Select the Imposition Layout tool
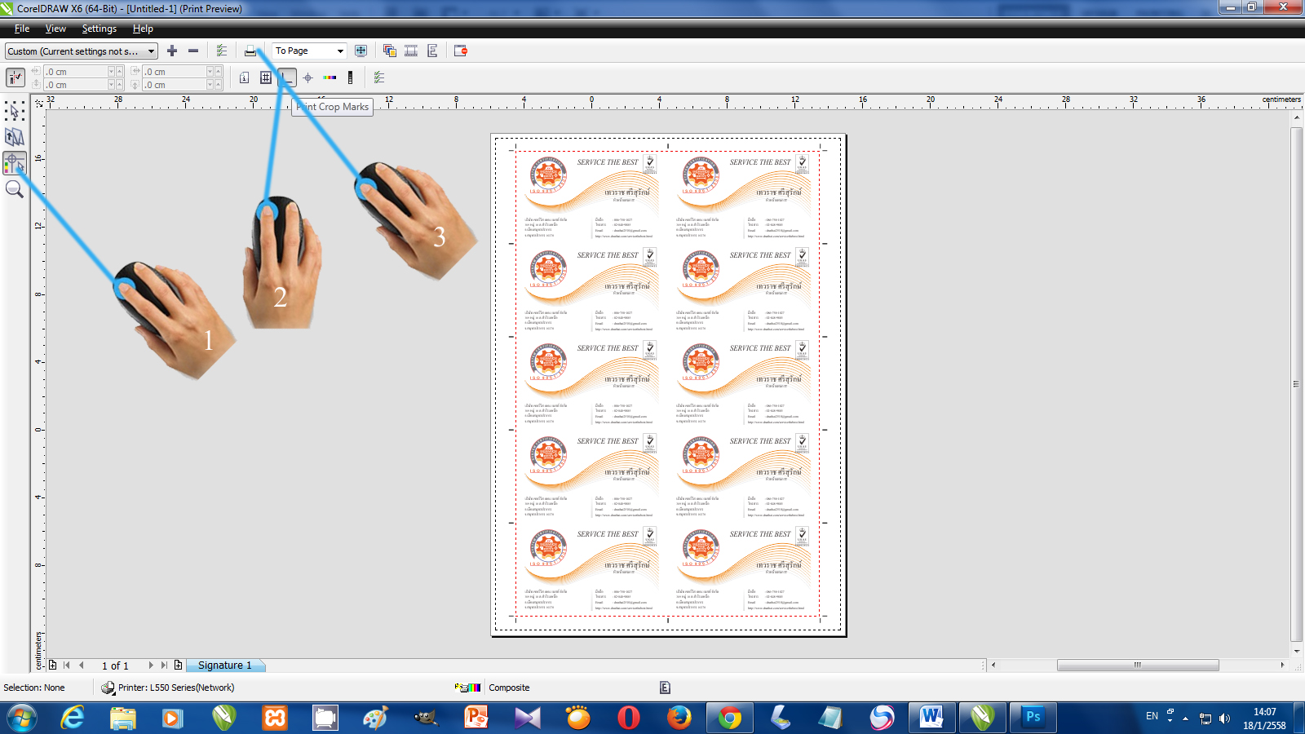 pos(15,137)
